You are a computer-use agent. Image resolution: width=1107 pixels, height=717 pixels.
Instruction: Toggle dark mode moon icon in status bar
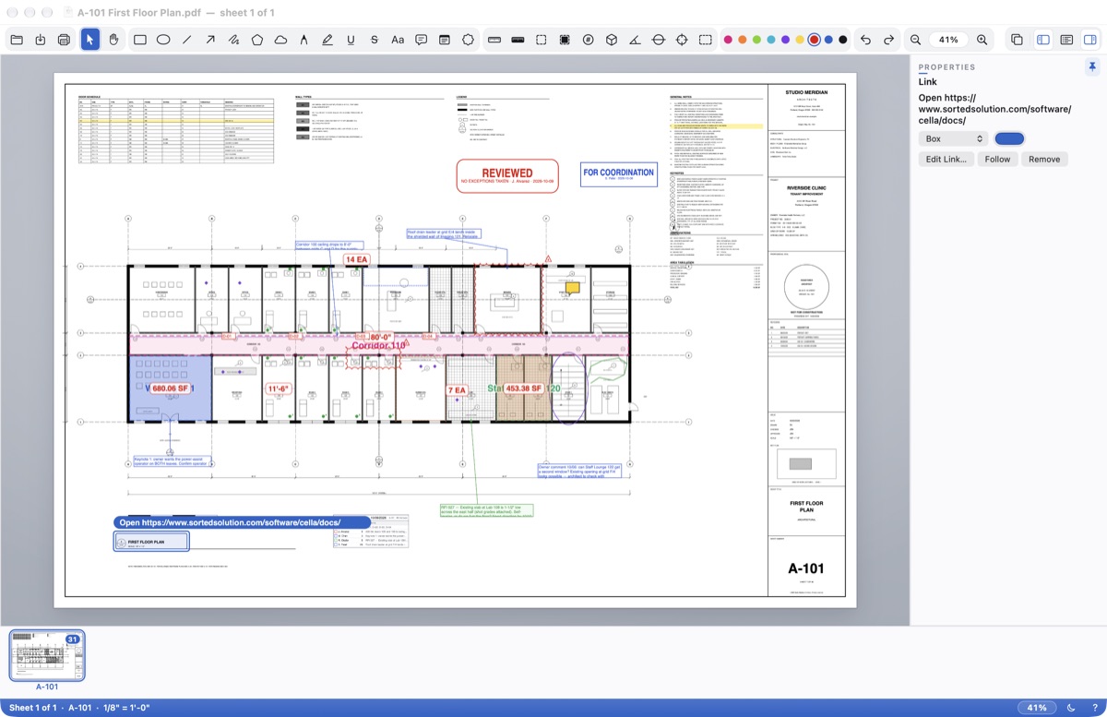(x=1071, y=708)
